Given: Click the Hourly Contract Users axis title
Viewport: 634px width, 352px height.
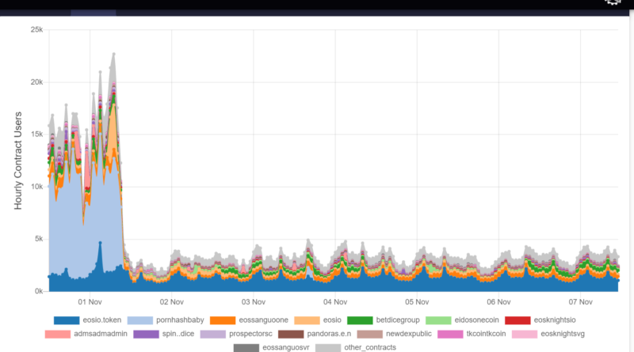Looking at the screenshot, I should pos(18,160).
